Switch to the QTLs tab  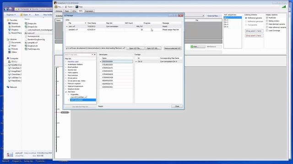point(74,11)
